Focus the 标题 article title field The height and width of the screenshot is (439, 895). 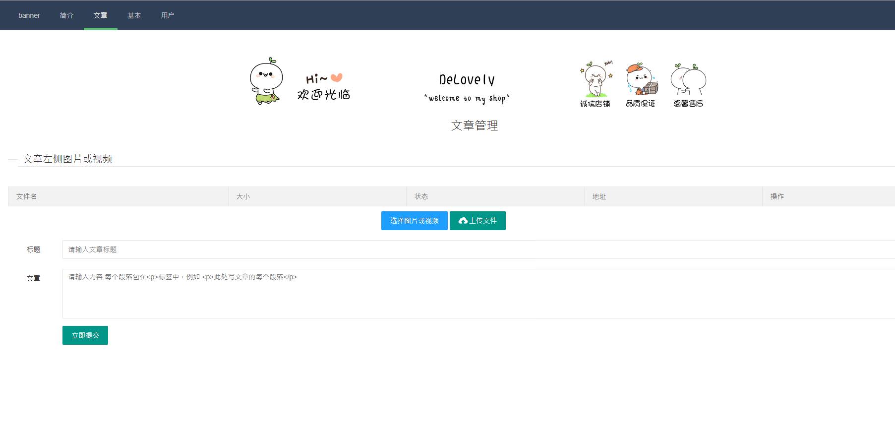tap(478, 250)
